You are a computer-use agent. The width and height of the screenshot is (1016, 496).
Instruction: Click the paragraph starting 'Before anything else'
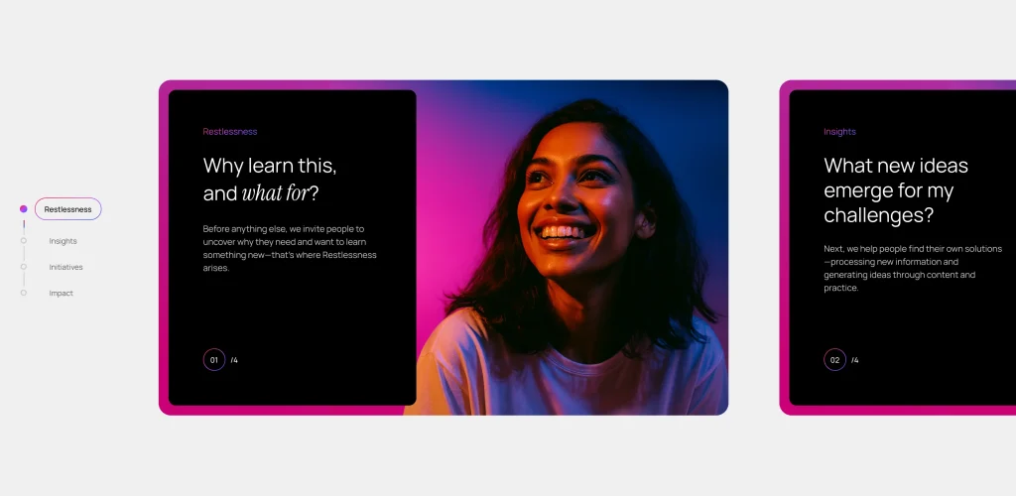tap(290, 248)
